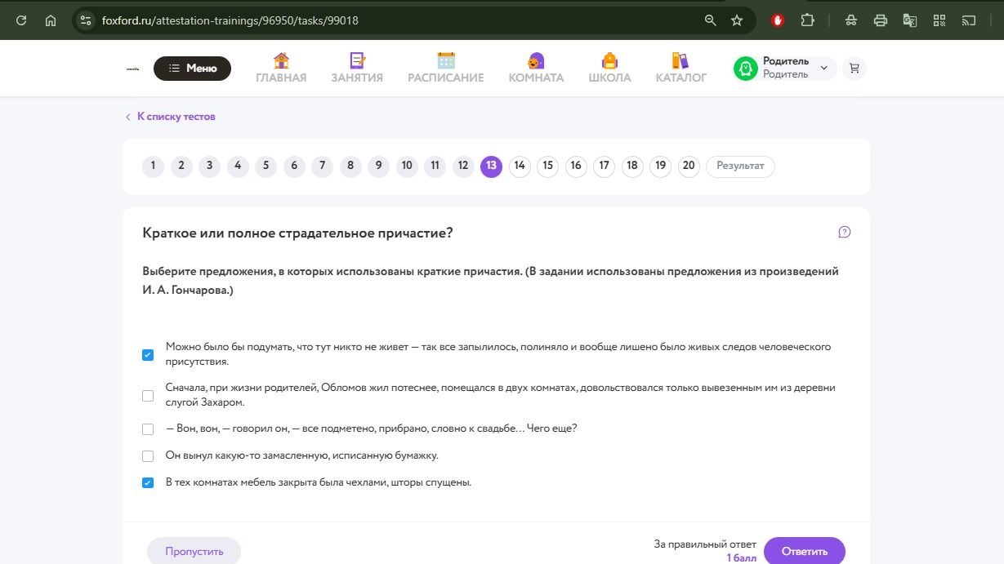The width and height of the screenshot is (1004, 564).
Task: Click the character icon above КОМНАТА
Action: click(536, 60)
